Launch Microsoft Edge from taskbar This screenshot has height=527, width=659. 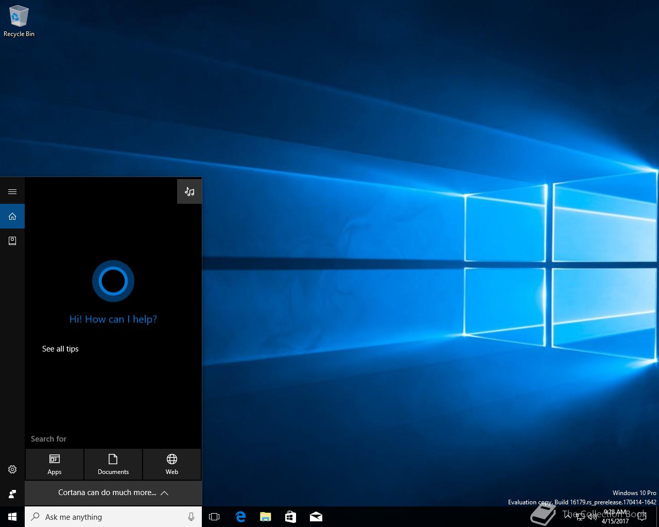240,517
